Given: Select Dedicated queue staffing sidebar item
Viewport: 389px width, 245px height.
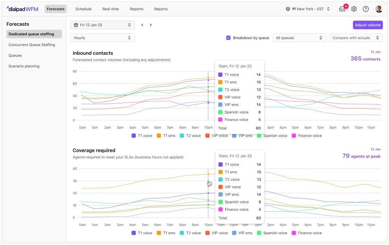Looking at the screenshot, I should [34, 34].
